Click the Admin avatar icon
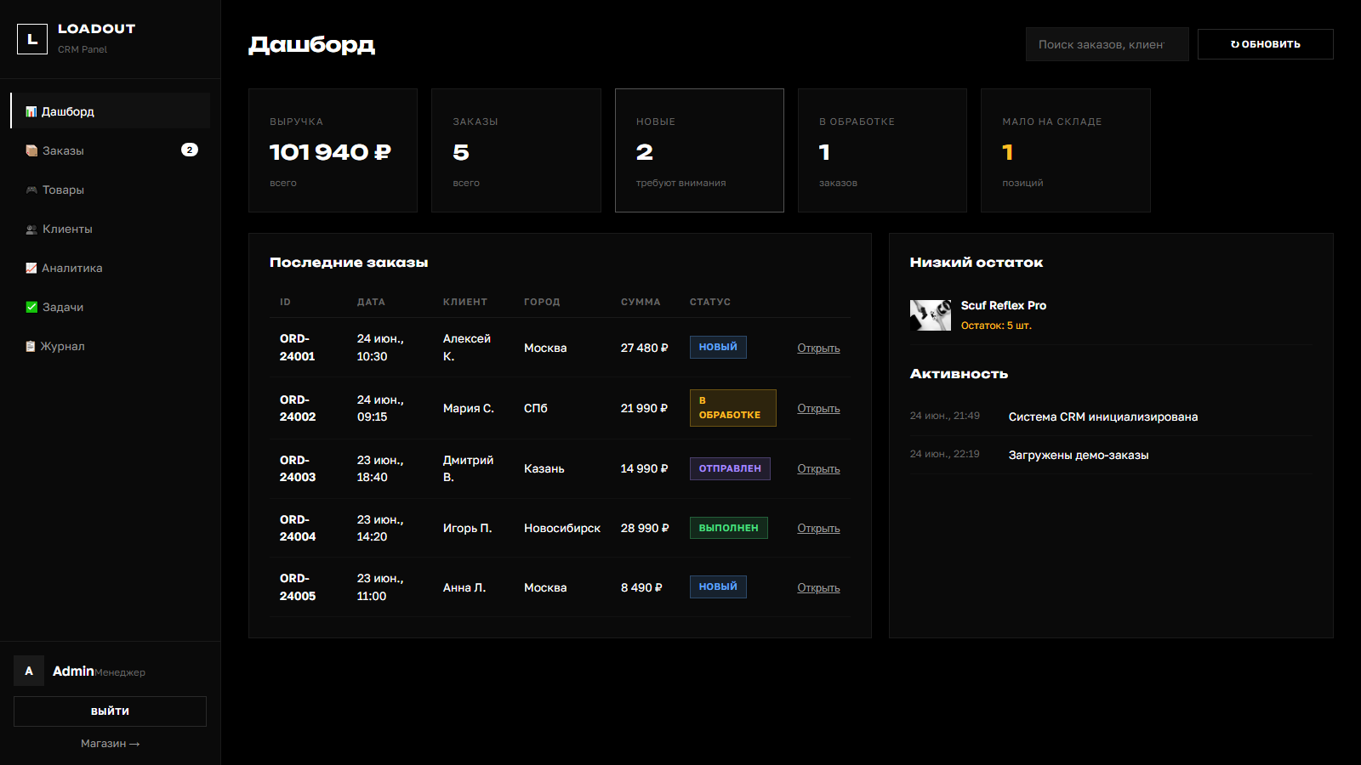The image size is (1361, 765). click(x=29, y=671)
